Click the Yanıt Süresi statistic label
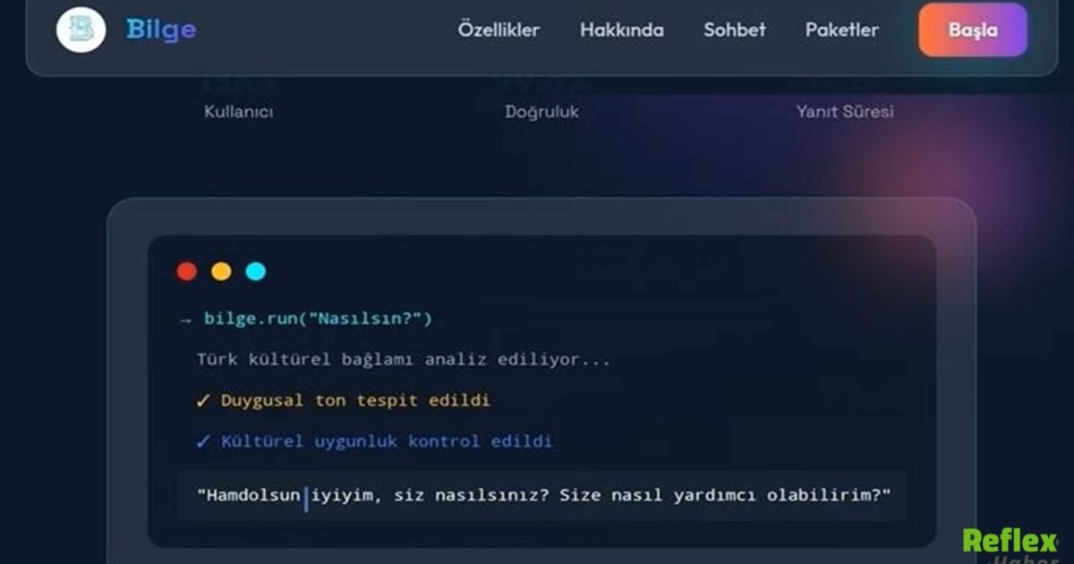 (x=845, y=113)
